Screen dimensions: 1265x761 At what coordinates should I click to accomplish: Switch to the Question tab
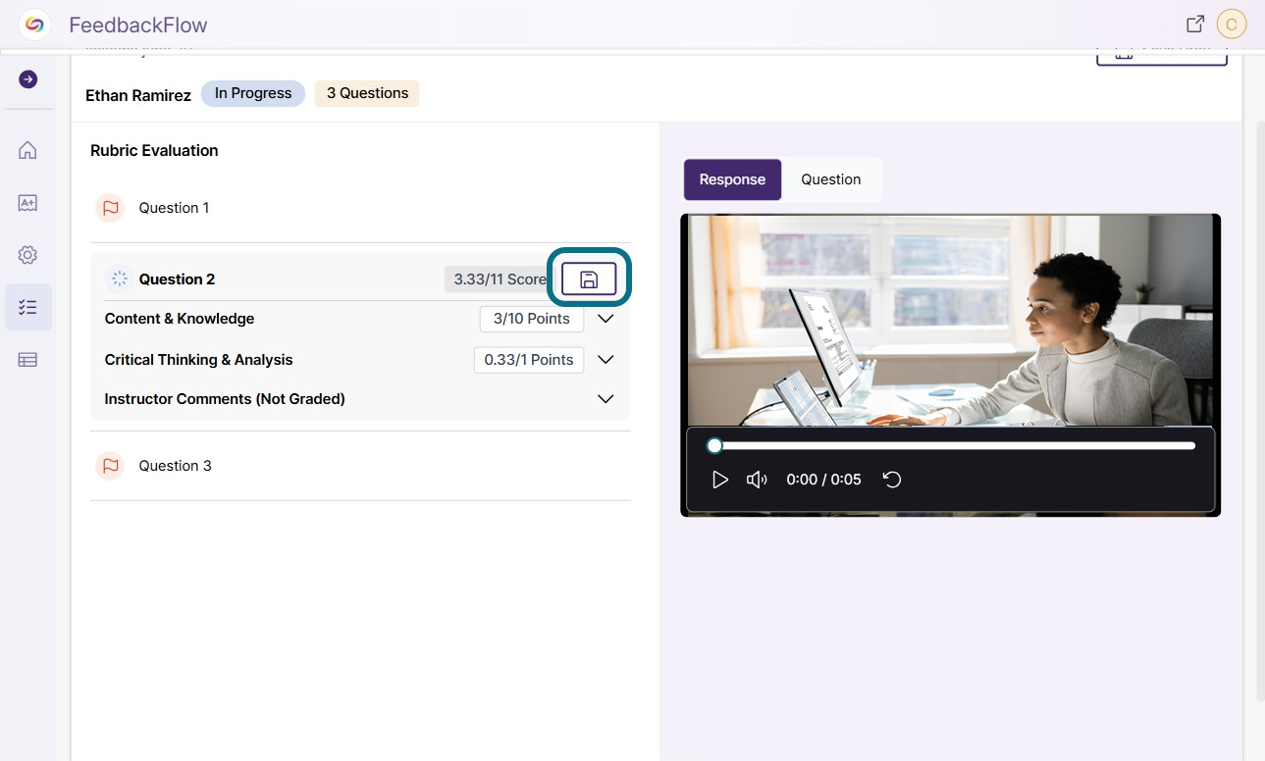(831, 179)
